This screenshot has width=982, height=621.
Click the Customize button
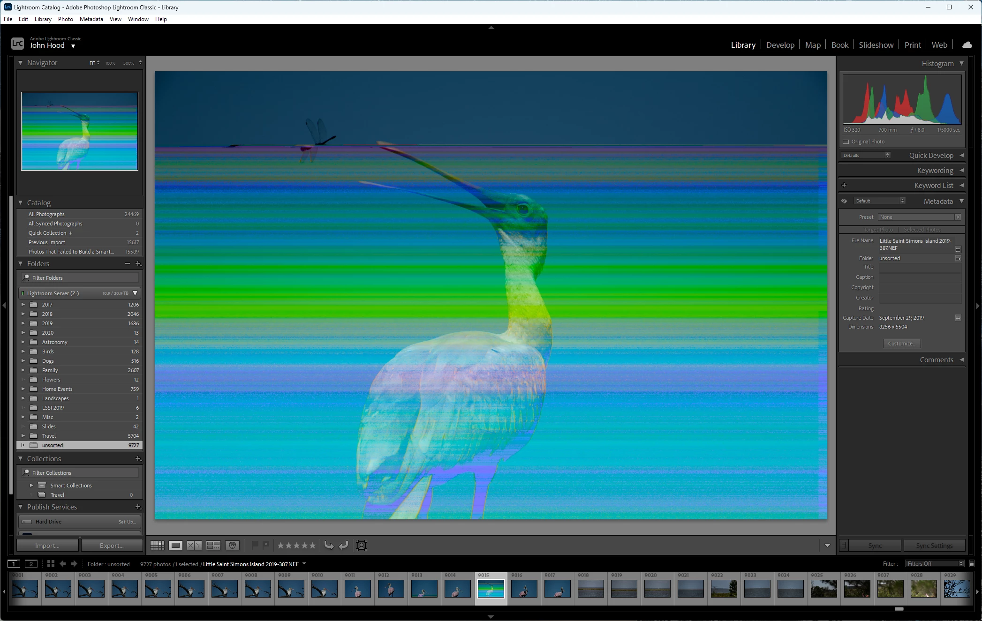(901, 344)
